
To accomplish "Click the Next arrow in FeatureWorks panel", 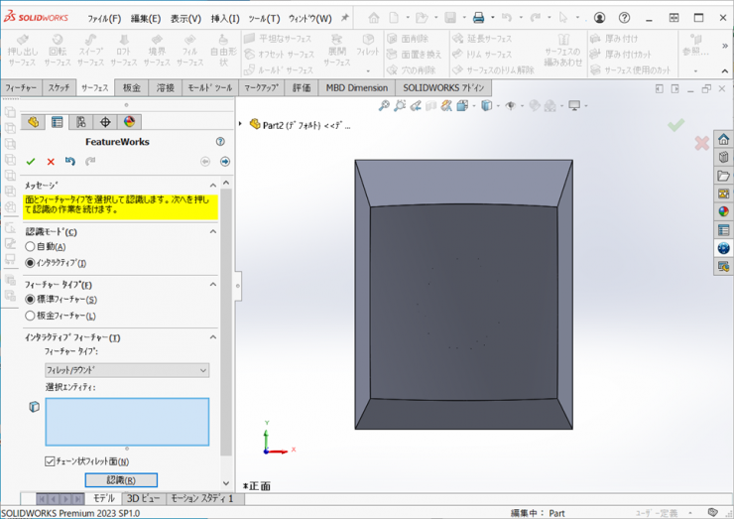I will 225,162.
